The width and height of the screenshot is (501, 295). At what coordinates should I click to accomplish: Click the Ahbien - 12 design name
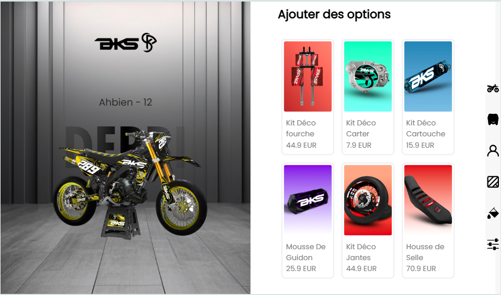(126, 102)
